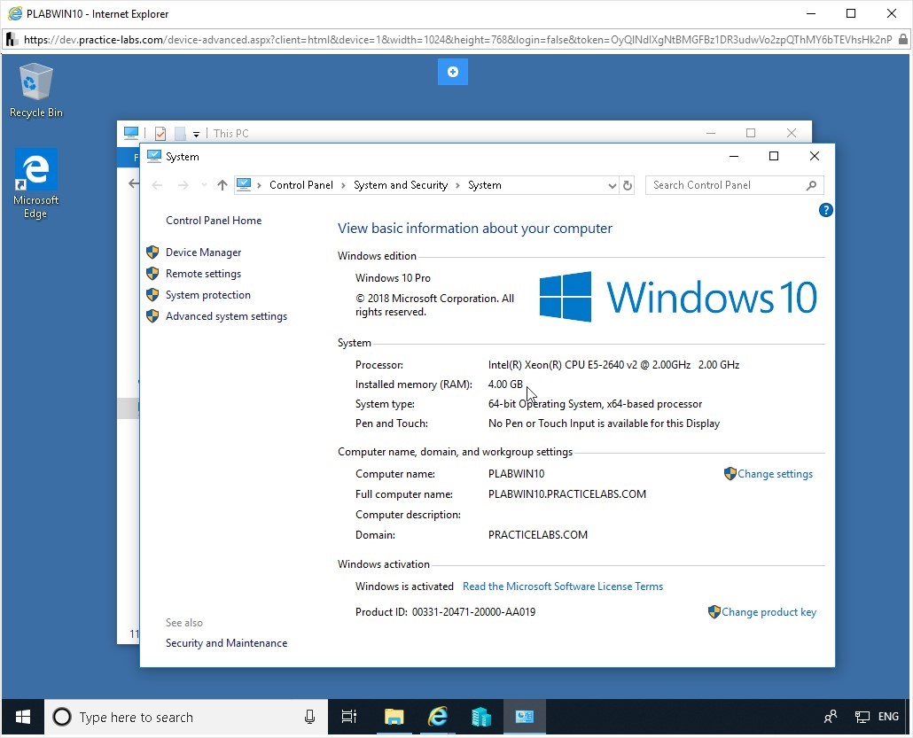Open Internet Explorer from taskbar
This screenshot has height=738, width=913.
click(x=437, y=717)
